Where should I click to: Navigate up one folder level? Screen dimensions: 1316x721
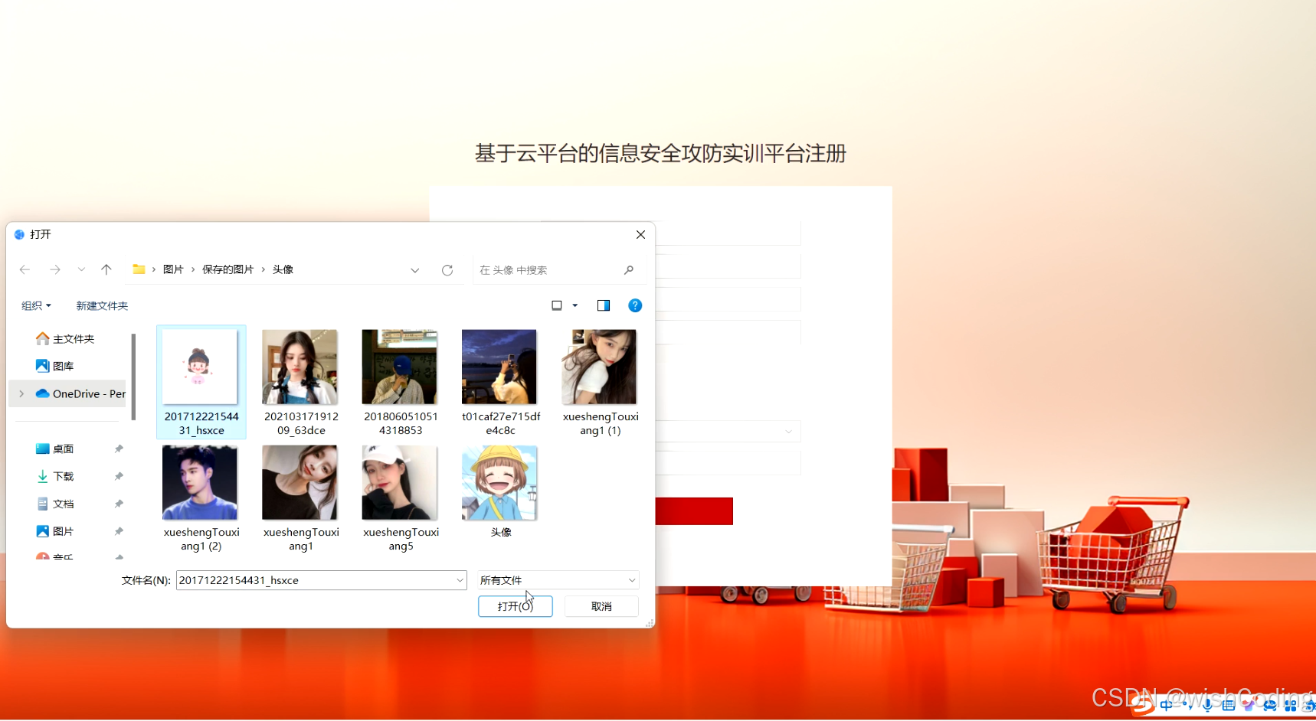click(x=106, y=269)
